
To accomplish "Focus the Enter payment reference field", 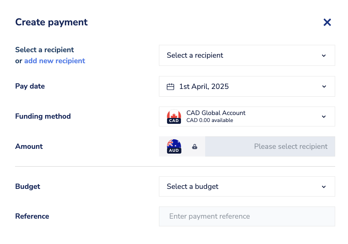I will [247, 216].
